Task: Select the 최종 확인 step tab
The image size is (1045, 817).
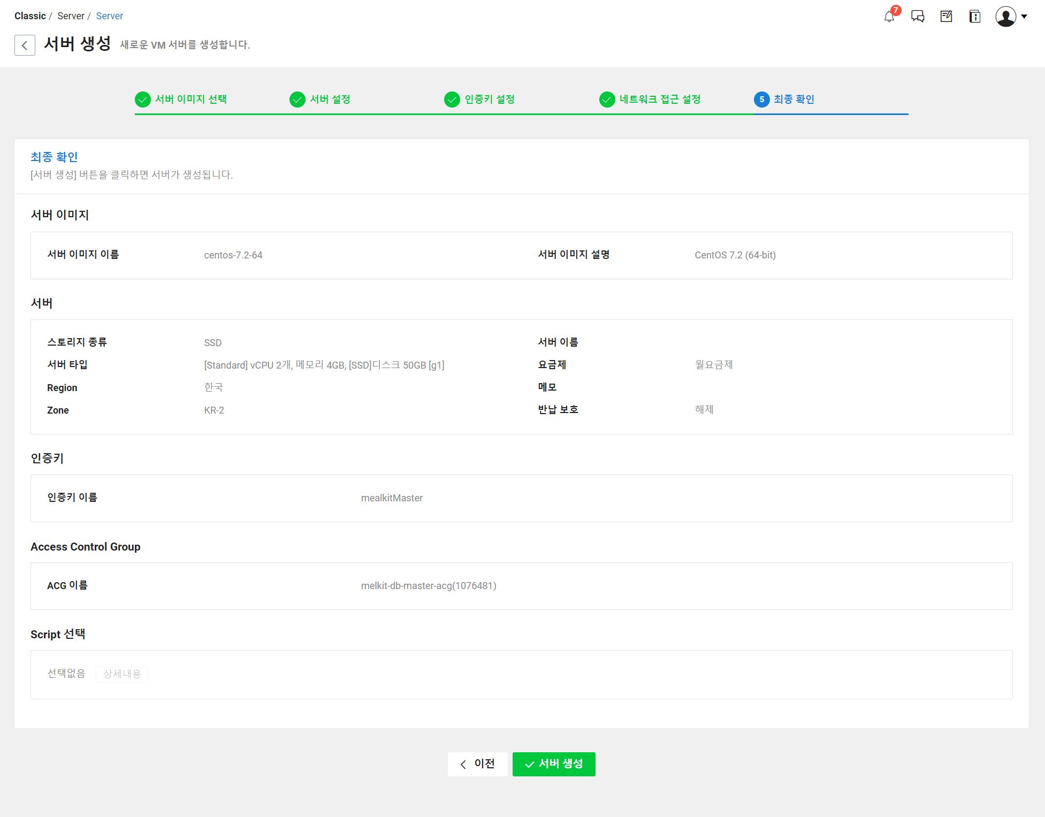Action: (794, 100)
